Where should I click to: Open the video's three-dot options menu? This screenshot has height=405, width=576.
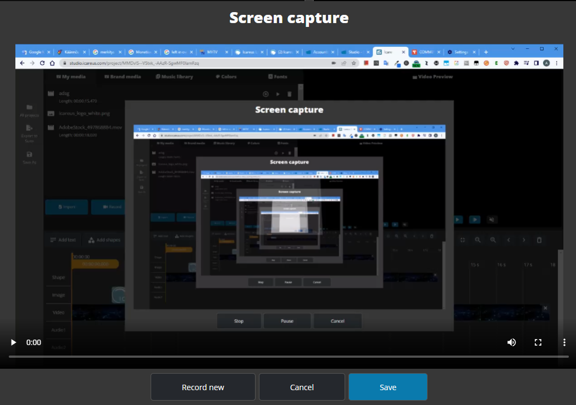564,342
